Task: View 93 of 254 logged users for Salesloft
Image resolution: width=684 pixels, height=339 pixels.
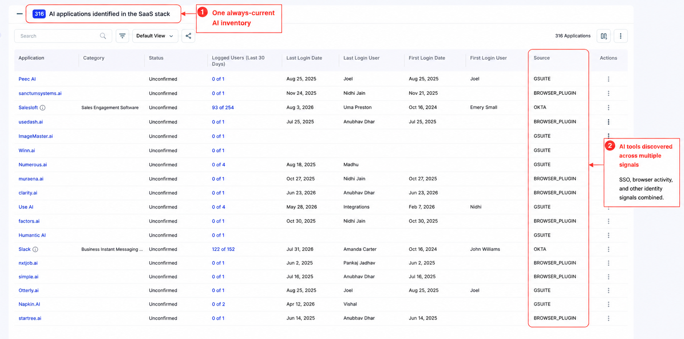Action: (x=223, y=108)
